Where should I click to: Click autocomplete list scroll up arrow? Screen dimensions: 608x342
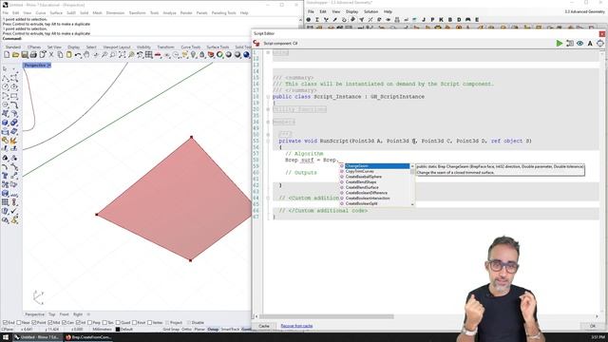click(x=412, y=166)
